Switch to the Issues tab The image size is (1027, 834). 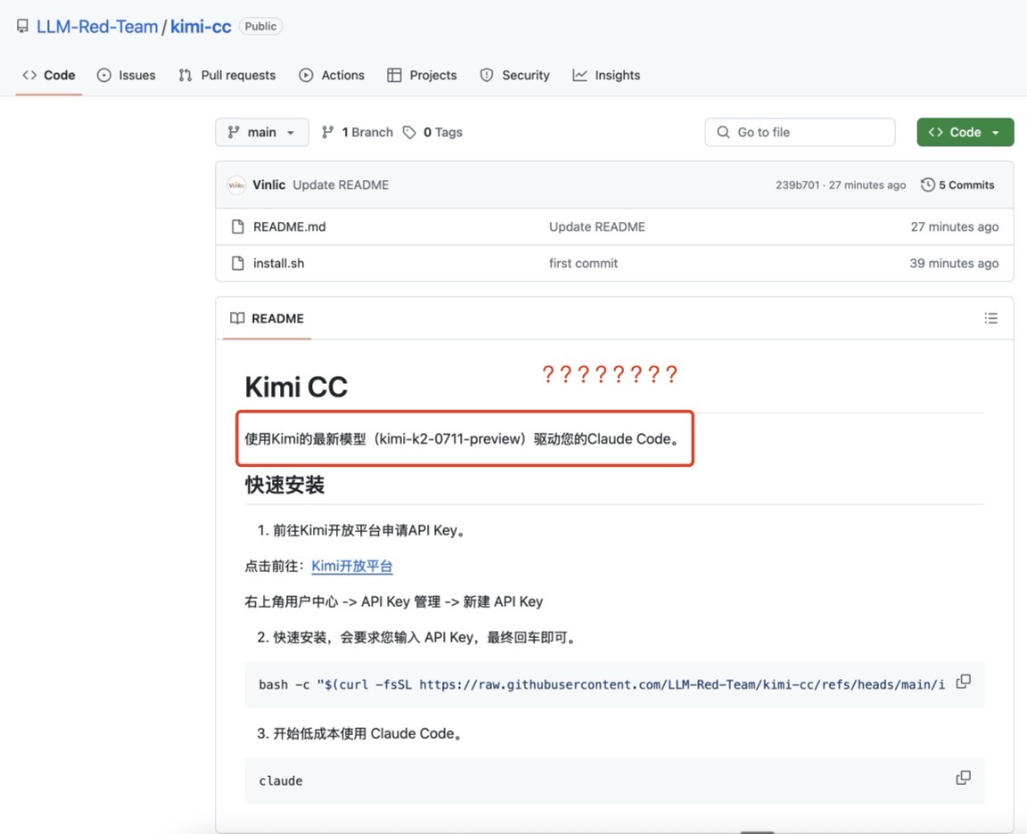point(127,75)
